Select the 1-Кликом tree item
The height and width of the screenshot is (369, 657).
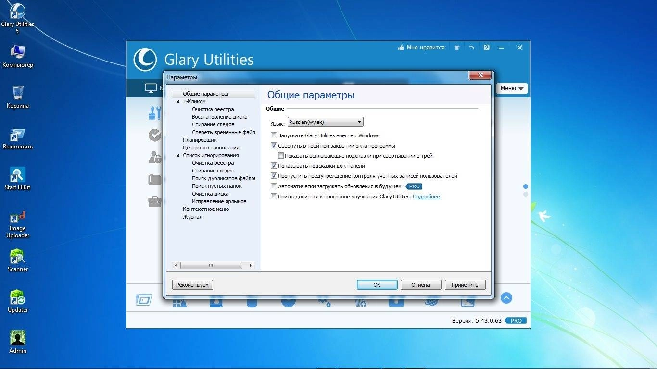[194, 101]
